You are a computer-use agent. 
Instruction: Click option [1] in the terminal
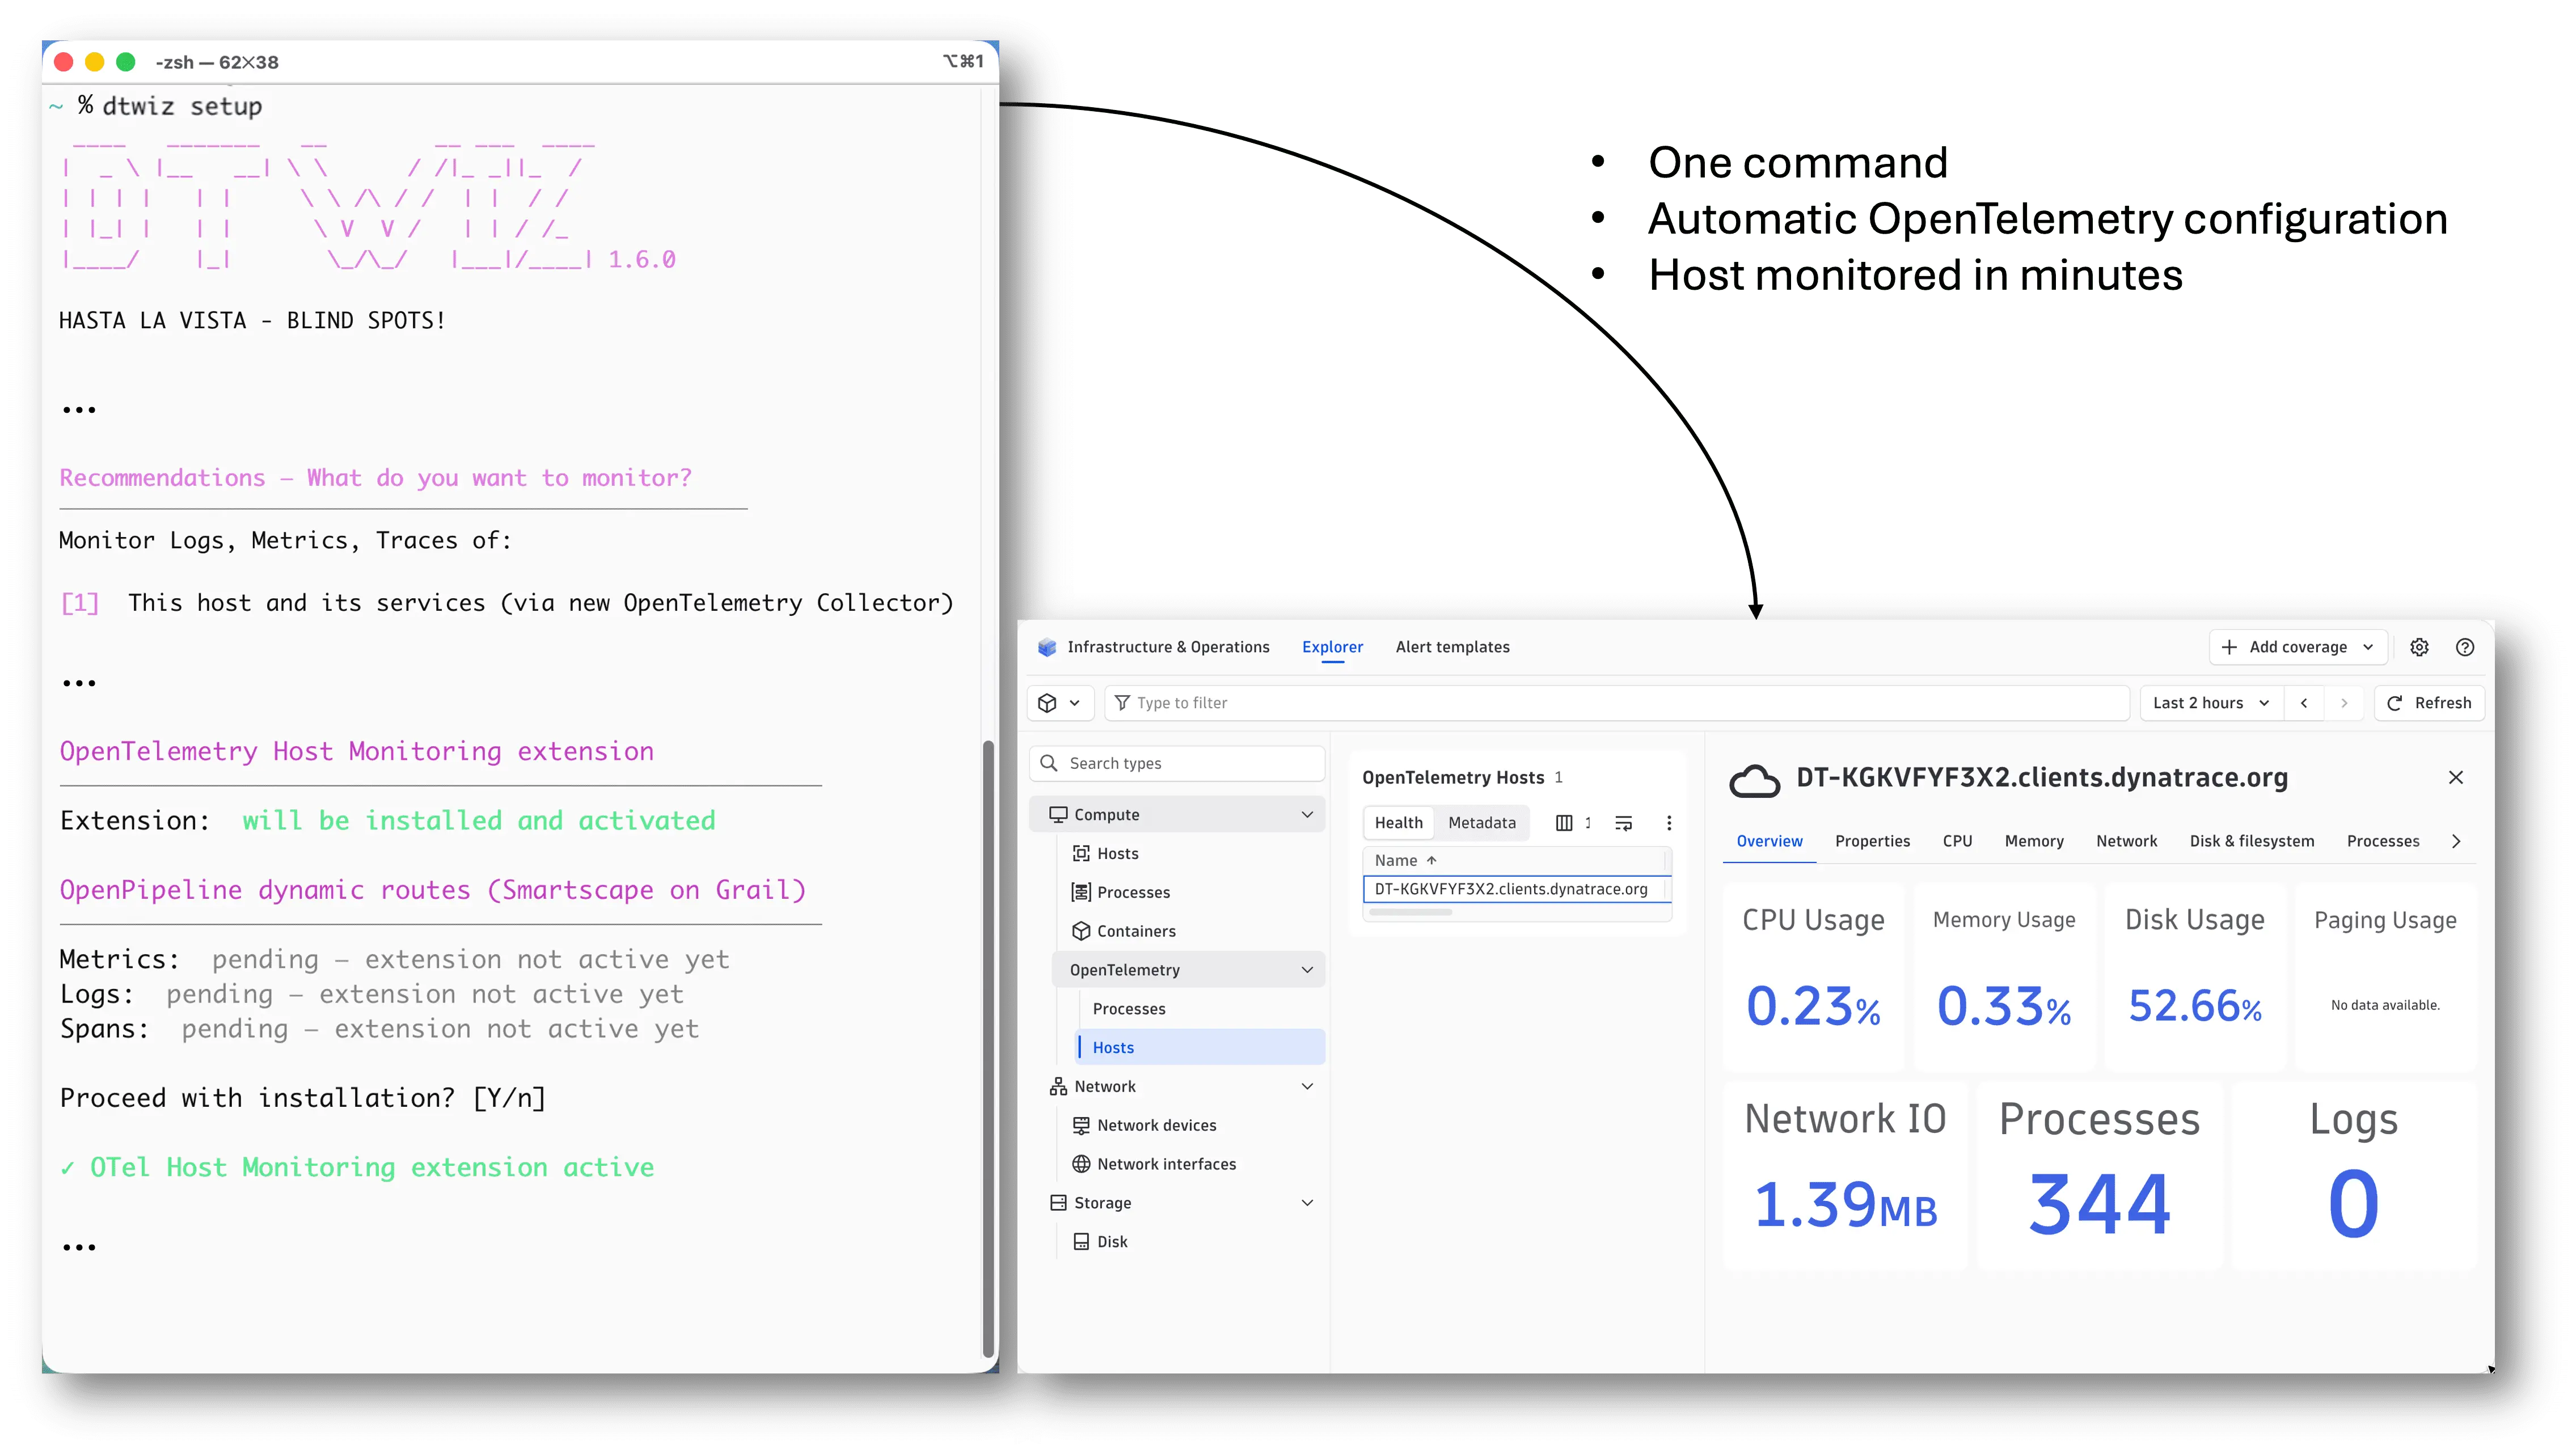pyautogui.click(x=80, y=603)
